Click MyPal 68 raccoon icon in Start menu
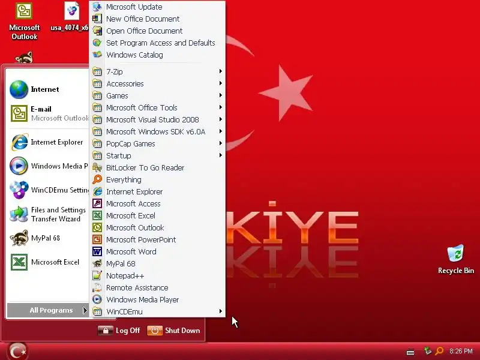This screenshot has width=480, height=360. coord(19,238)
